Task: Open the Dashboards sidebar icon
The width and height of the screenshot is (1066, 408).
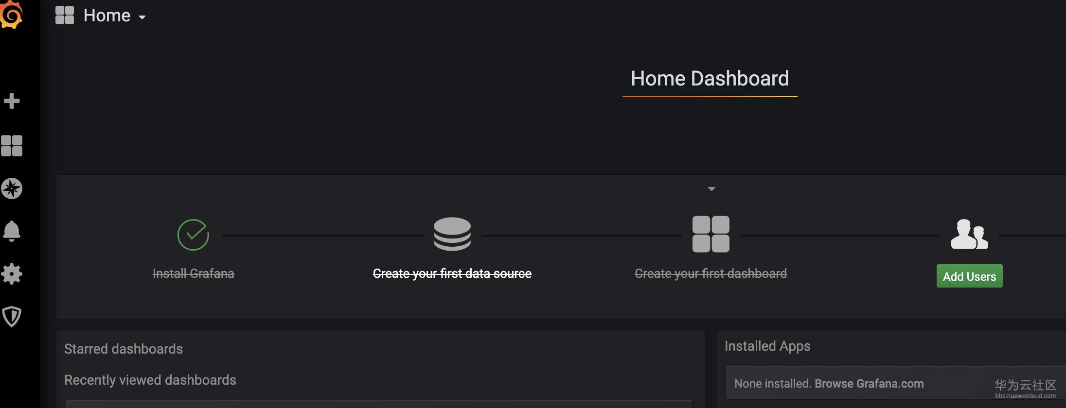Action: (12, 146)
